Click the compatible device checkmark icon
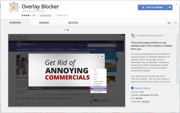The image size is (180, 113). [x=133, y=35]
